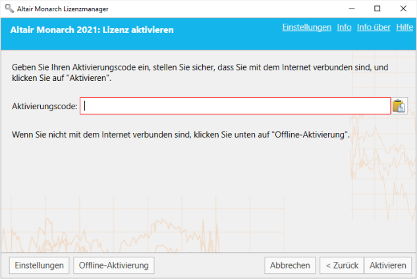Image resolution: width=417 pixels, height=279 pixels.
Task: Open the Info über link
Action: coord(374,27)
